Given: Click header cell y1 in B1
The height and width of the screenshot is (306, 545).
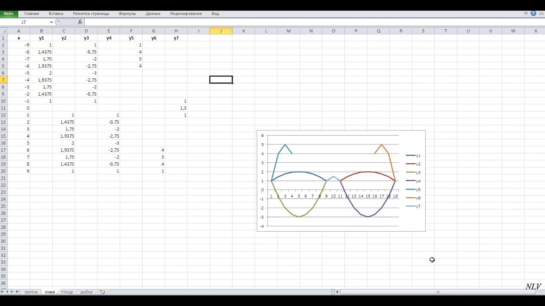Looking at the screenshot, I should (x=41, y=38).
